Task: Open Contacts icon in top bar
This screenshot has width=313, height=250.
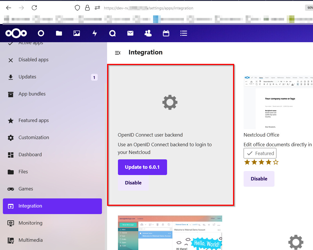Action: point(148,33)
